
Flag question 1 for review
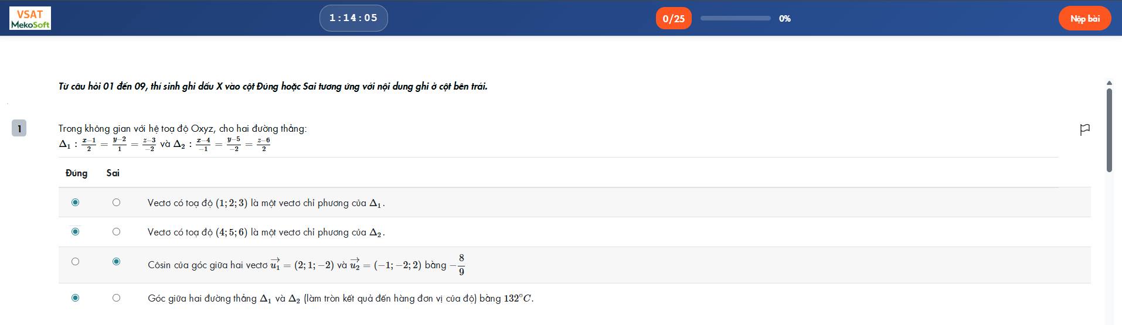point(1084,129)
